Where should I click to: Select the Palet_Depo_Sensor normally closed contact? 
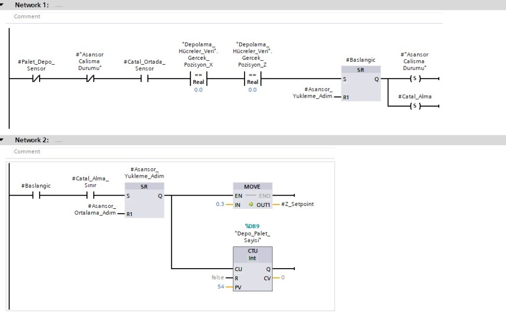[36, 79]
